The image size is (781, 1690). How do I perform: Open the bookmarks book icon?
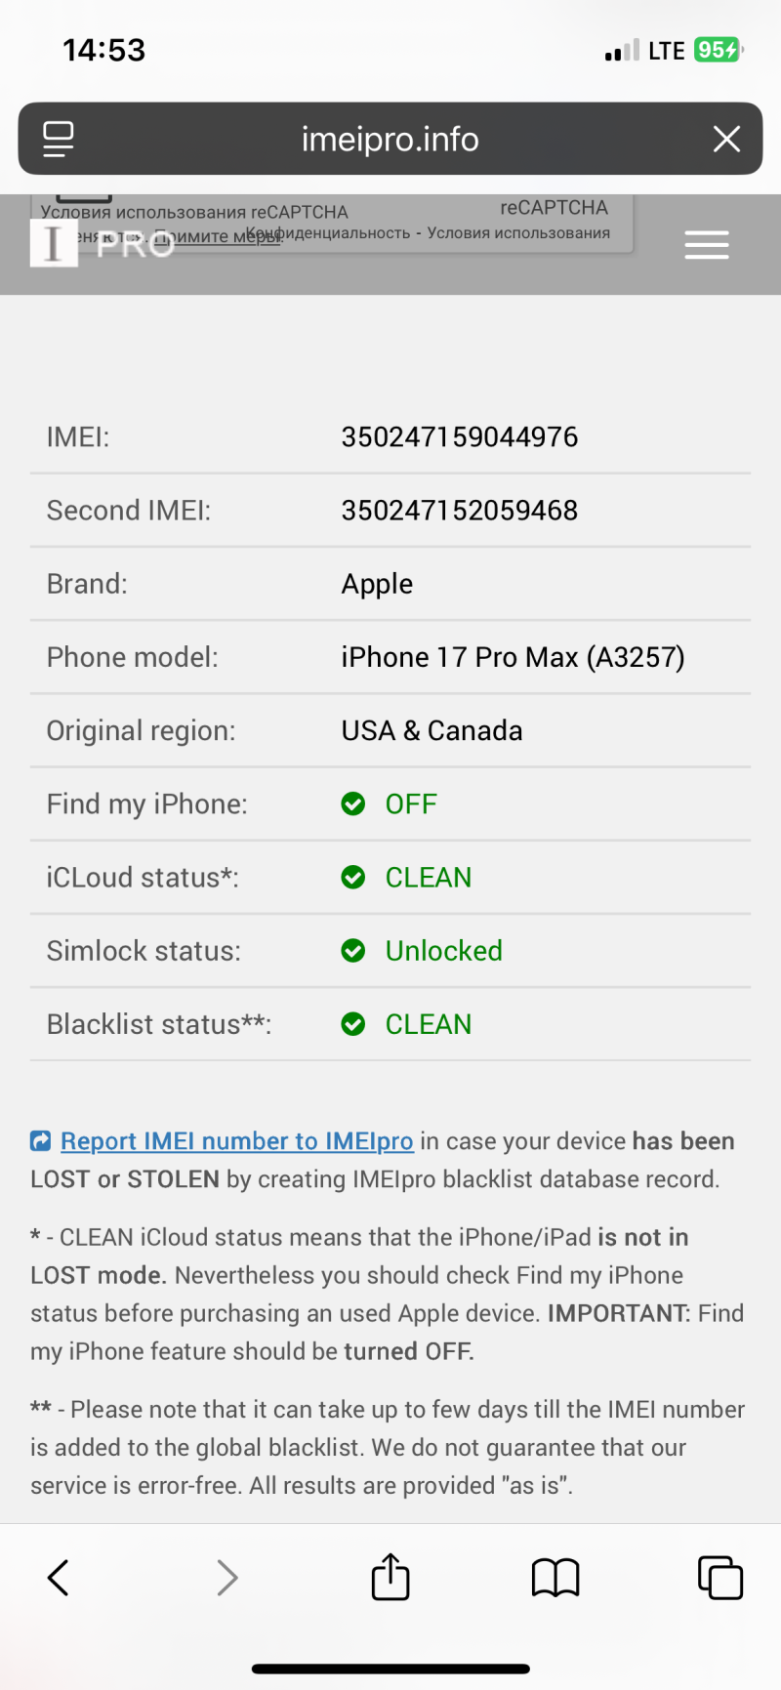555,1577
